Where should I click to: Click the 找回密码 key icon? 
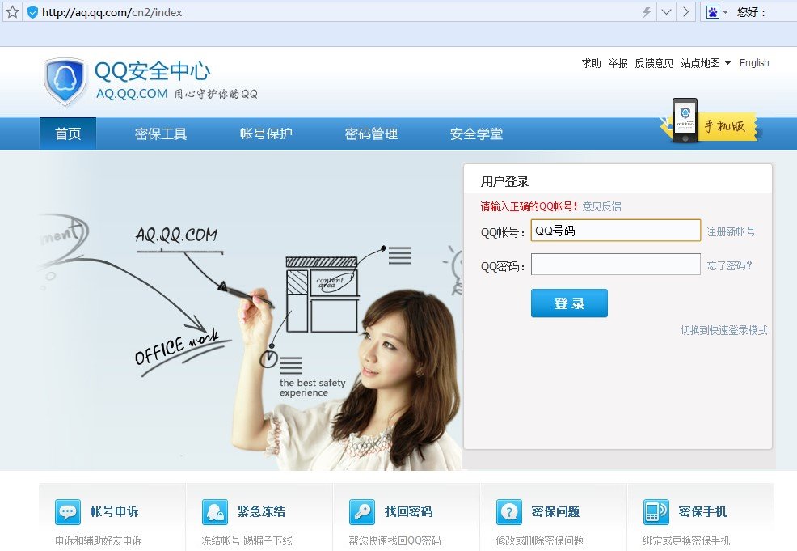[x=362, y=512]
